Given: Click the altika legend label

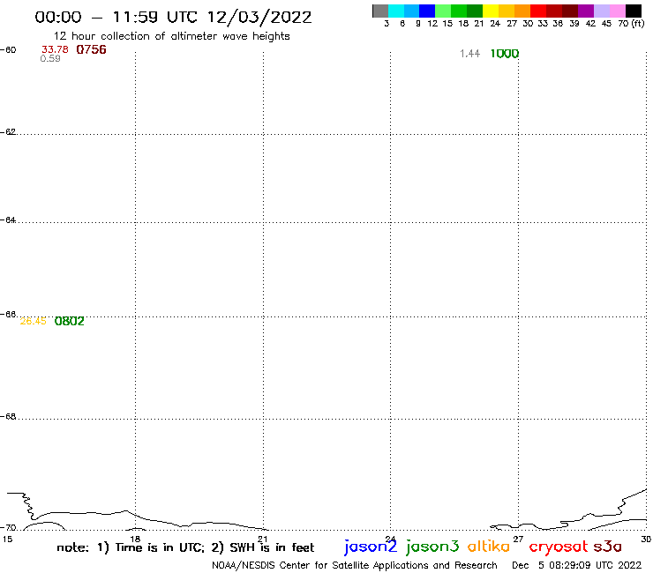Looking at the screenshot, I should 489,546.
